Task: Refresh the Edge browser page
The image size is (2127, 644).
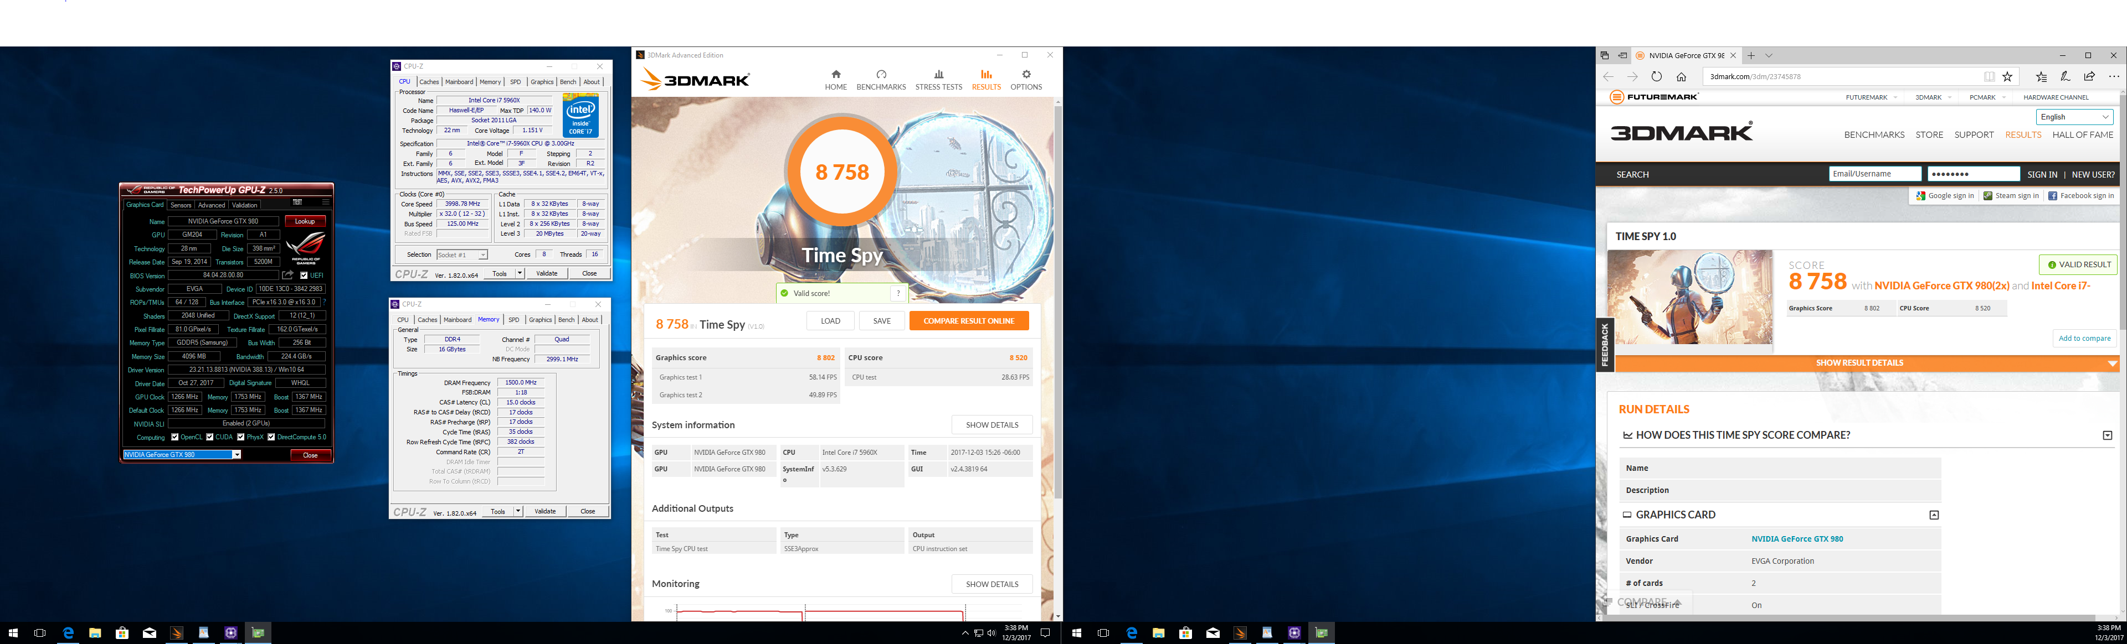Action: click(1656, 77)
